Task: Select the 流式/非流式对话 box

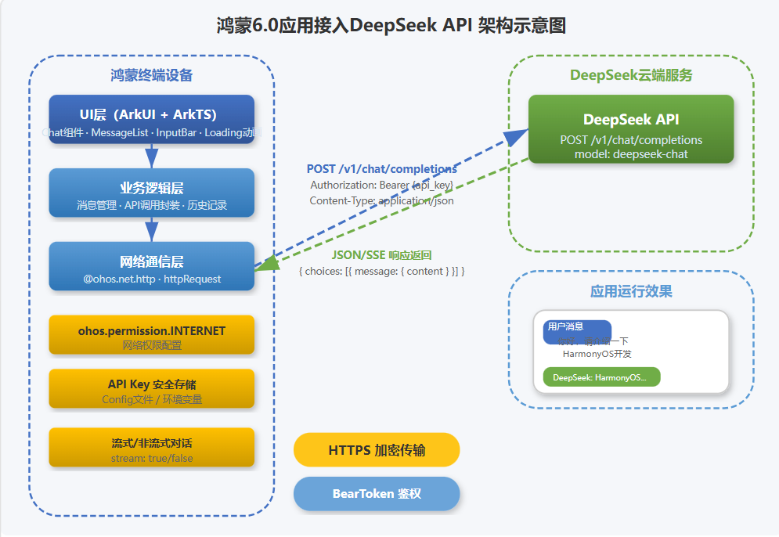Action: [152, 447]
